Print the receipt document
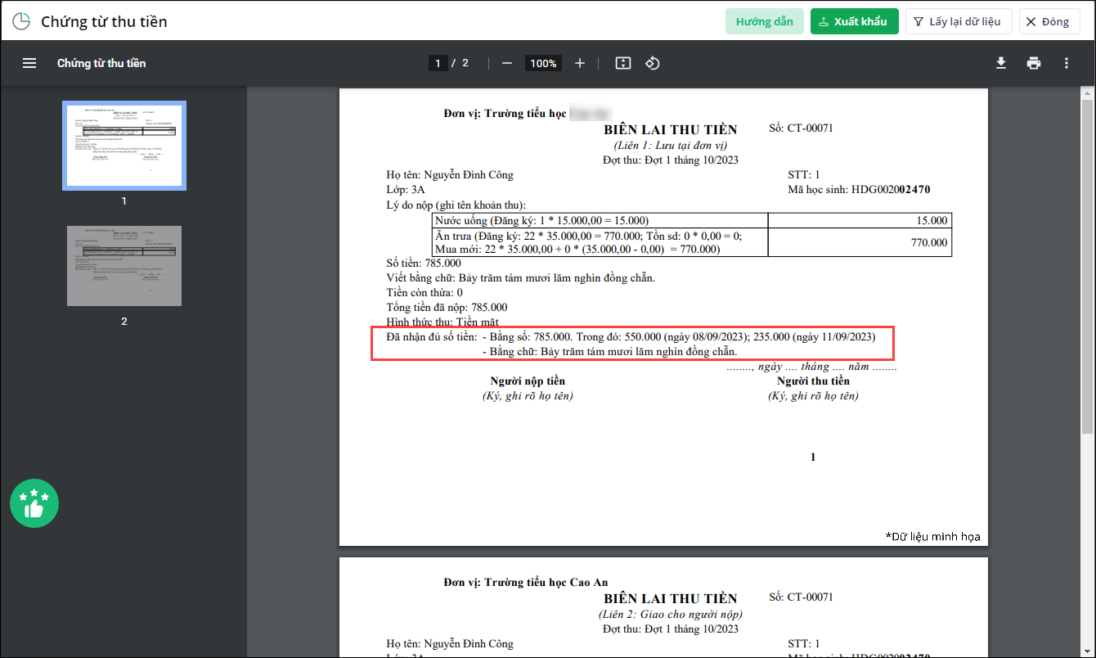The width and height of the screenshot is (1096, 658). point(1034,63)
